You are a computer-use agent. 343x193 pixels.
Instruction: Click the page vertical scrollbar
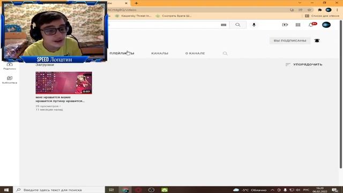tap(341, 94)
